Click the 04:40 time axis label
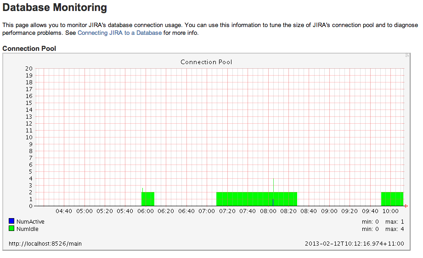 (64, 211)
